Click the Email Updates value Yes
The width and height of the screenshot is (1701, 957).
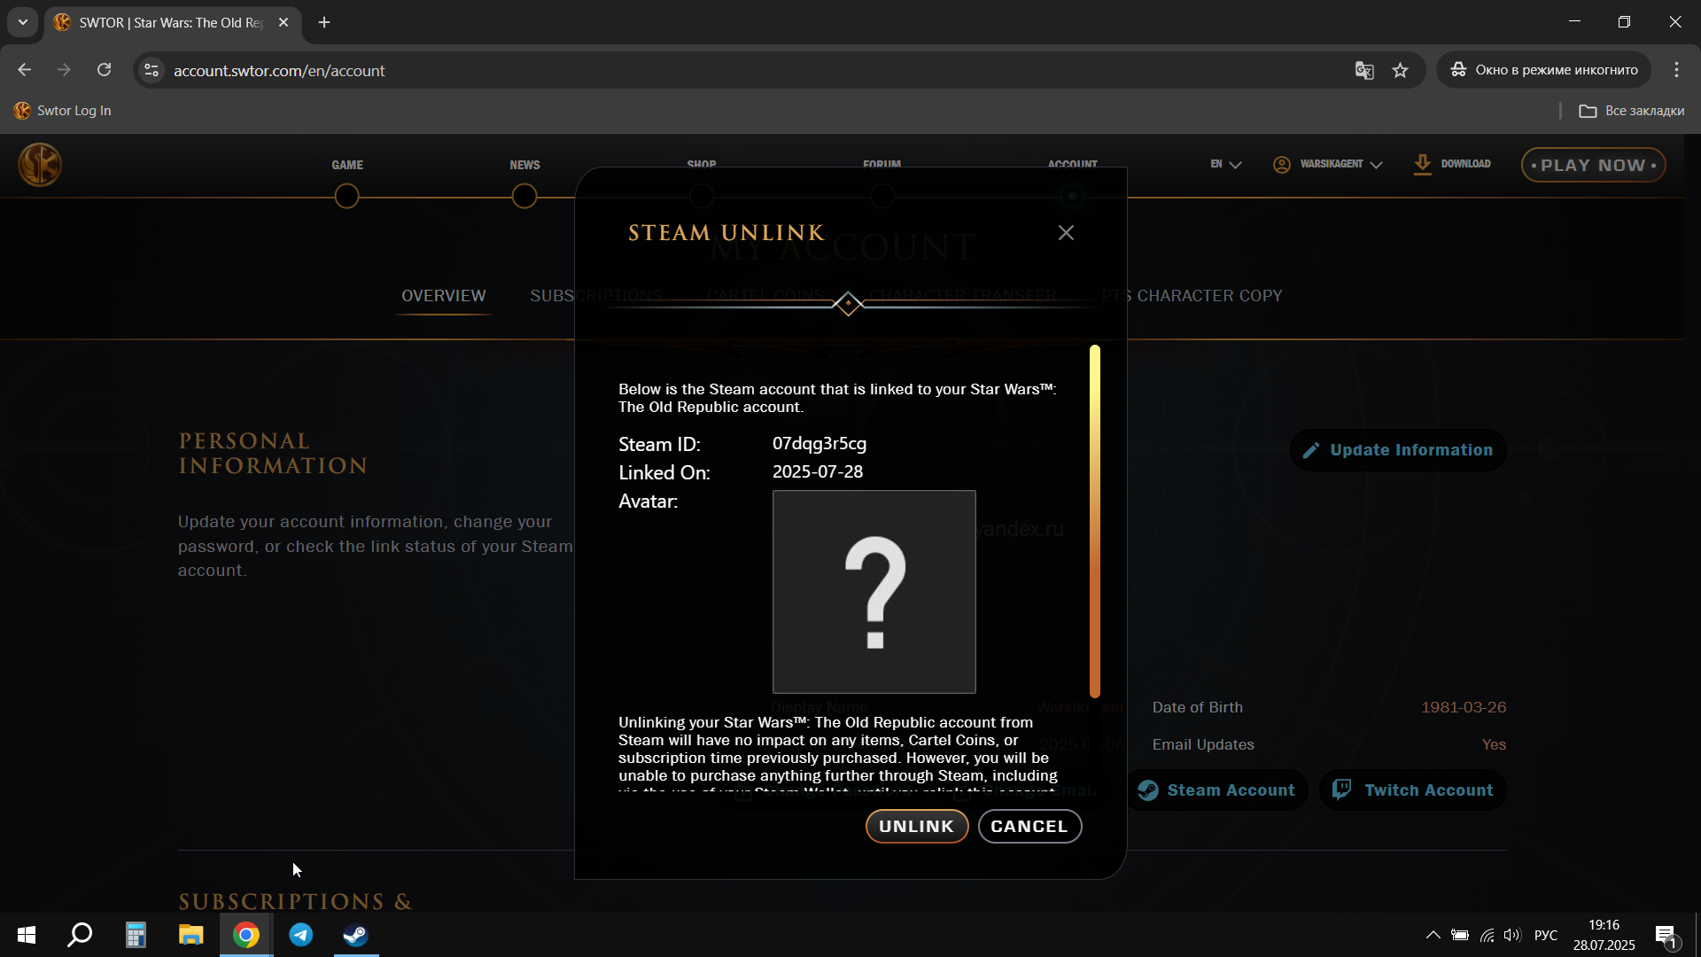1494,744
